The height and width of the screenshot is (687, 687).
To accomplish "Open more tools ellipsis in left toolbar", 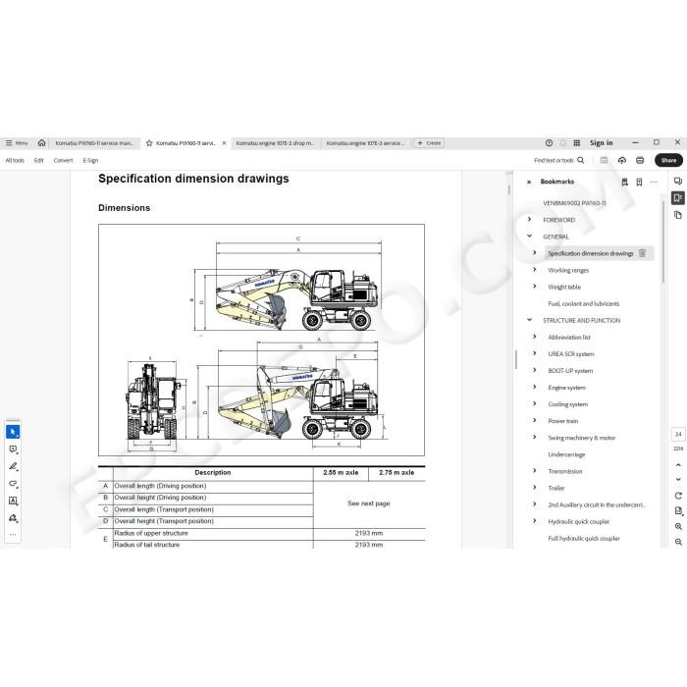I will (13, 535).
